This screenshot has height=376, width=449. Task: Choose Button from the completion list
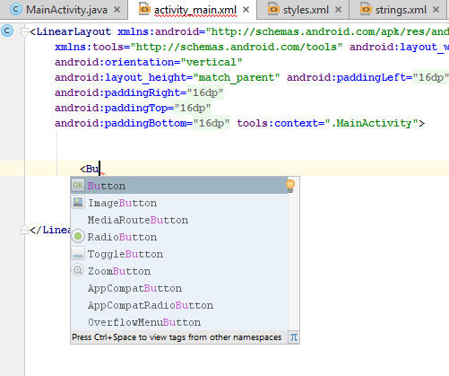pos(179,186)
